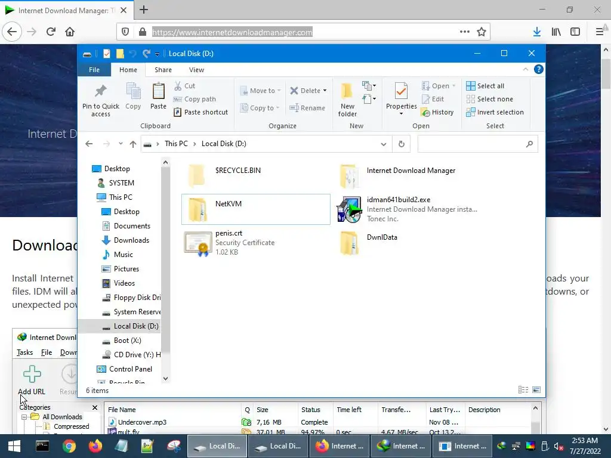Bookmark this page star icon
611x458 pixels.
(482, 32)
